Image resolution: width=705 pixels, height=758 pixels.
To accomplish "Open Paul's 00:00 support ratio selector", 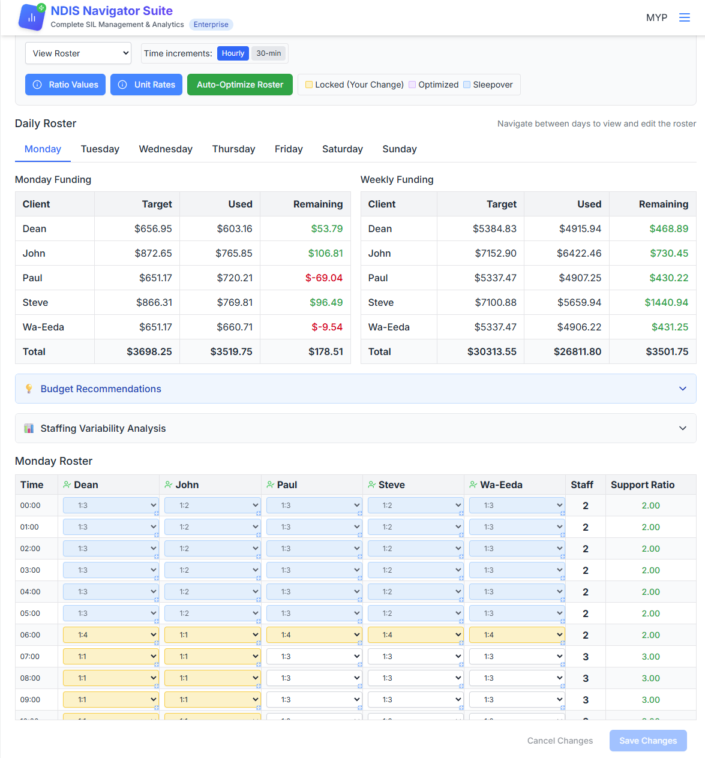I will click(313, 505).
